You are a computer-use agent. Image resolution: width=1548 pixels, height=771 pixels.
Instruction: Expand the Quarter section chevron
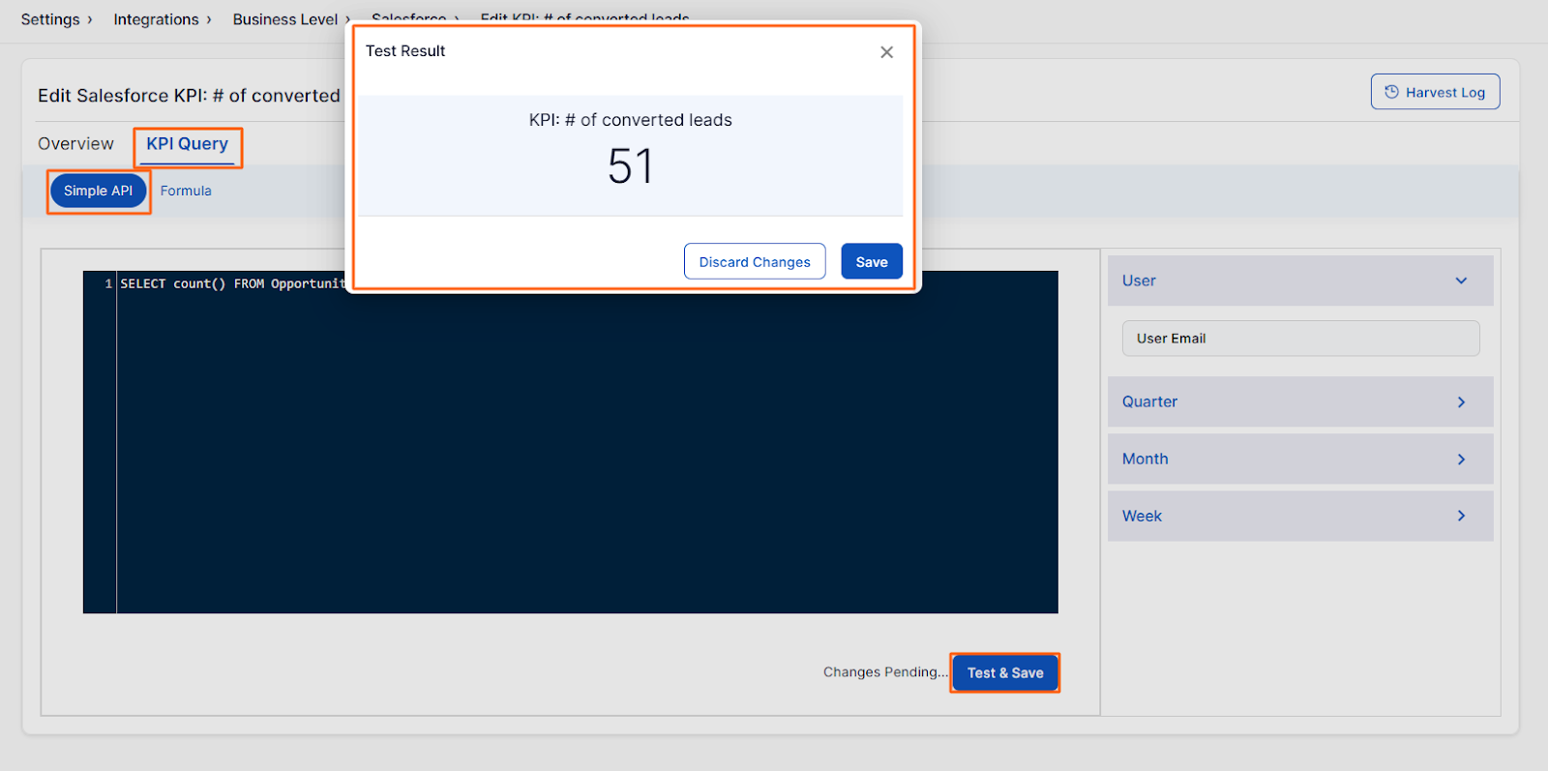pyautogui.click(x=1461, y=401)
